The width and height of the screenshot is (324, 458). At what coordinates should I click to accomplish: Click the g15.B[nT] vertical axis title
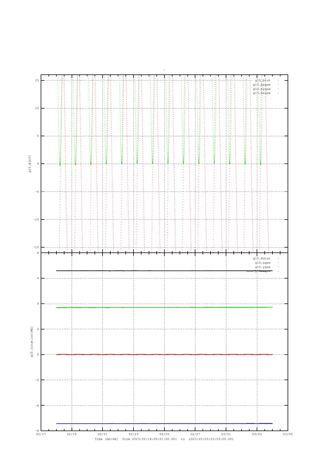pyautogui.click(x=30, y=164)
